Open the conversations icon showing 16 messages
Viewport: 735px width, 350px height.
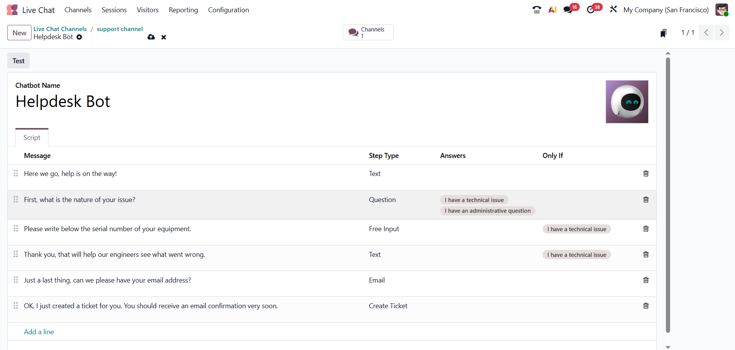568,10
